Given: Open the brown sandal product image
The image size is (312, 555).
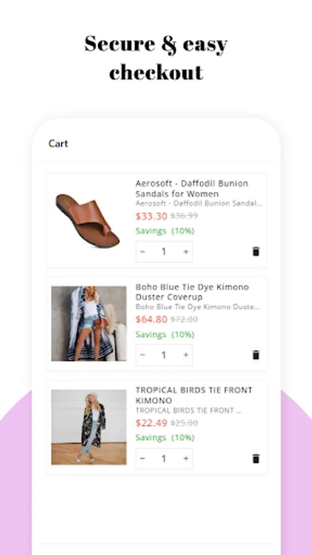Looking at the screenshot, I should [x=88, y=221].
